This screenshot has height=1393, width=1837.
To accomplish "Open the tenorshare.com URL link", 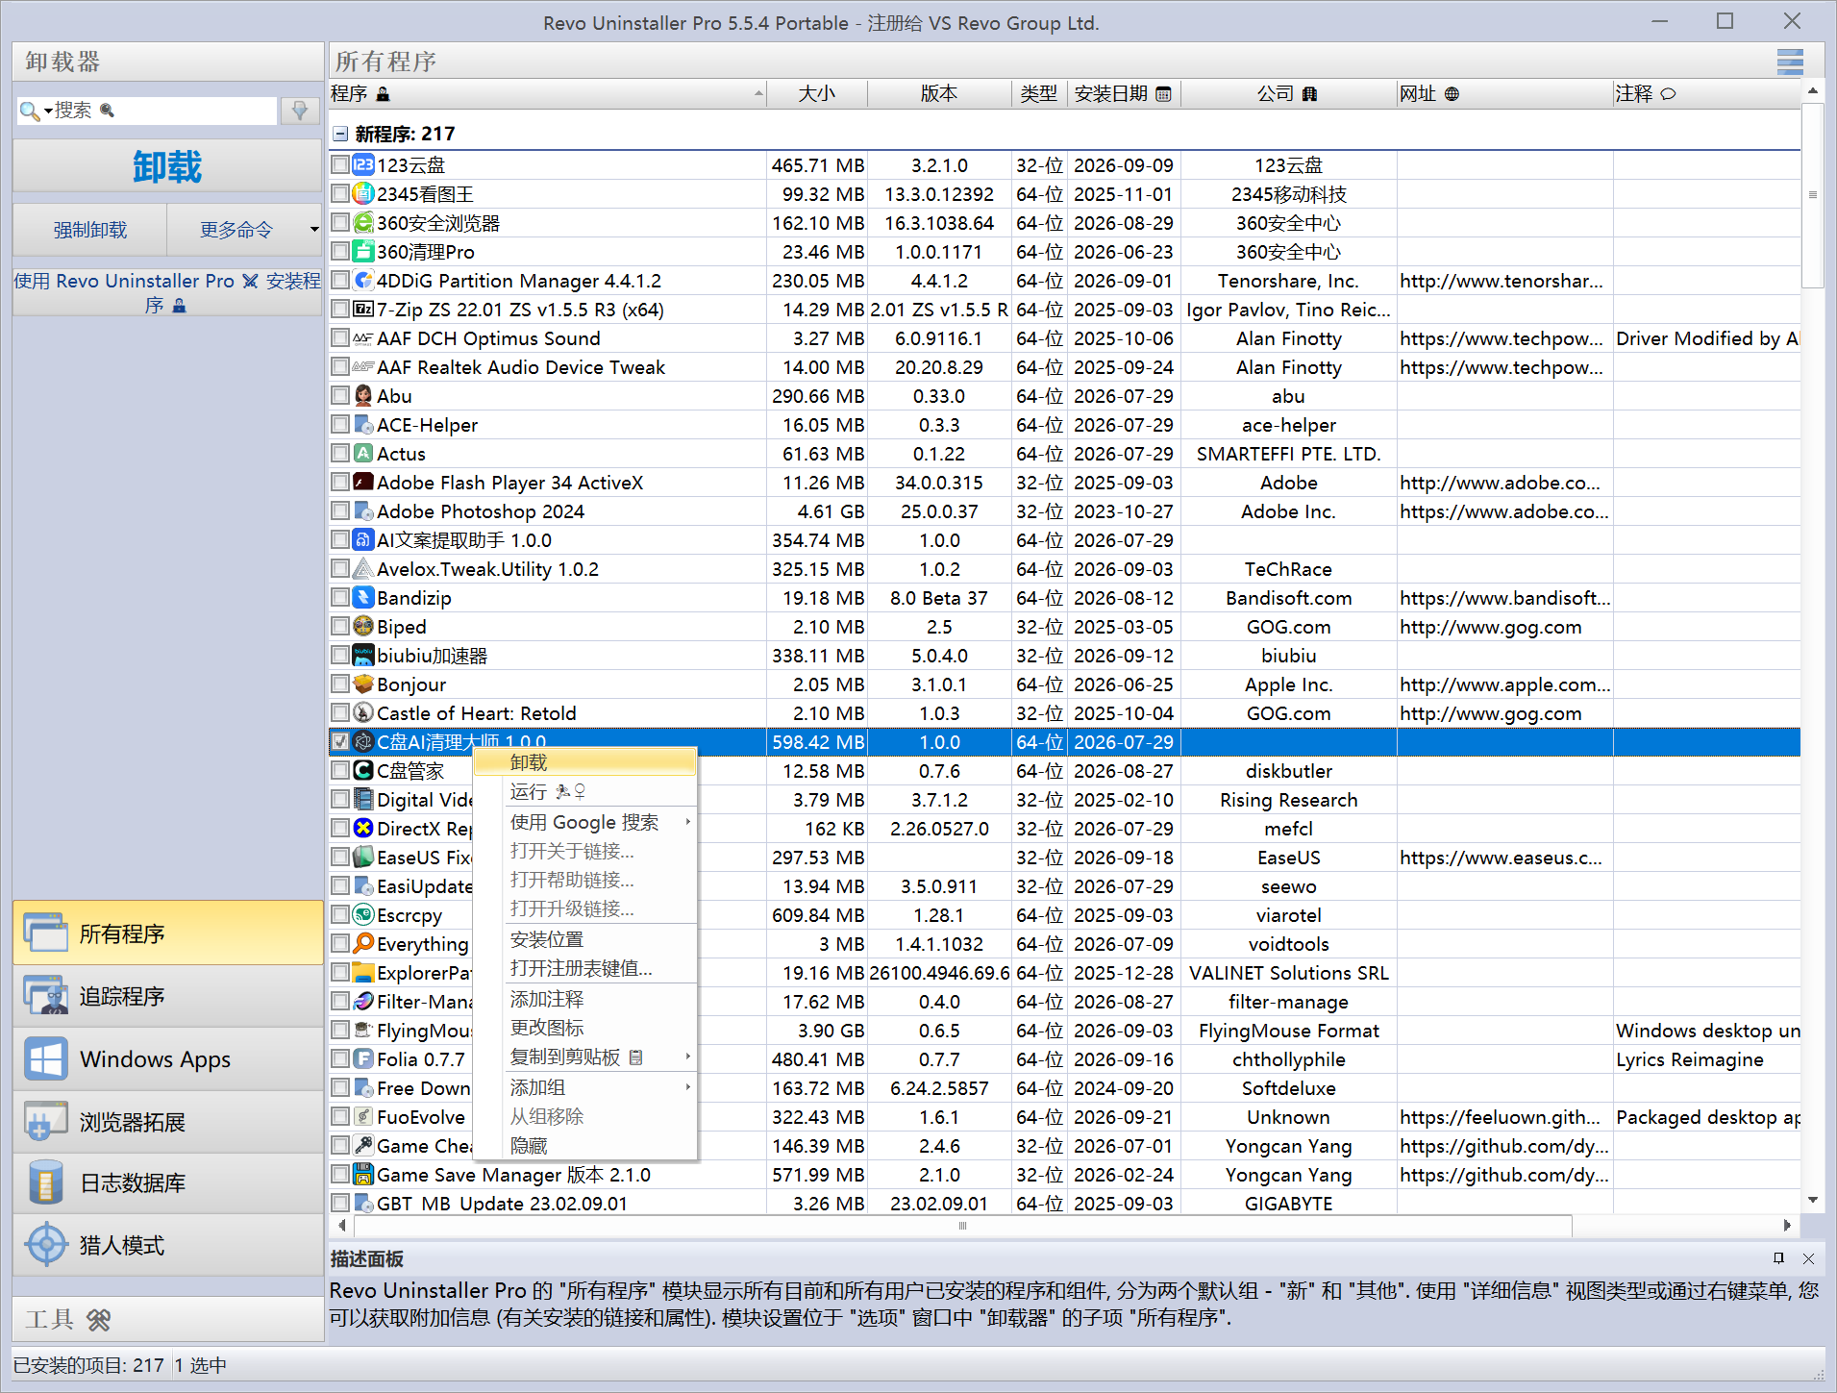I will (x=1501, y=281).
